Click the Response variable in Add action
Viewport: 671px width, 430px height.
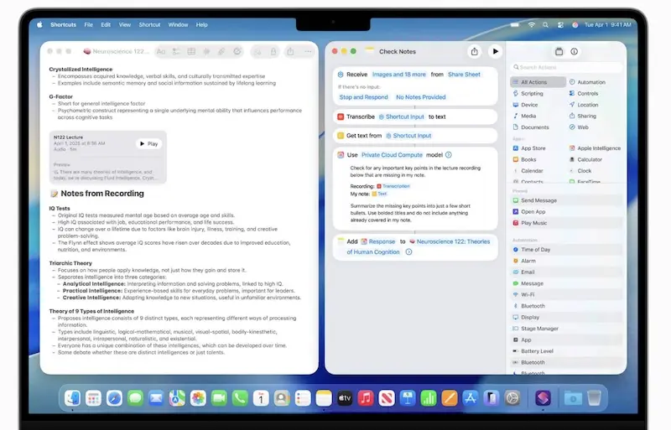pos(378,241)
